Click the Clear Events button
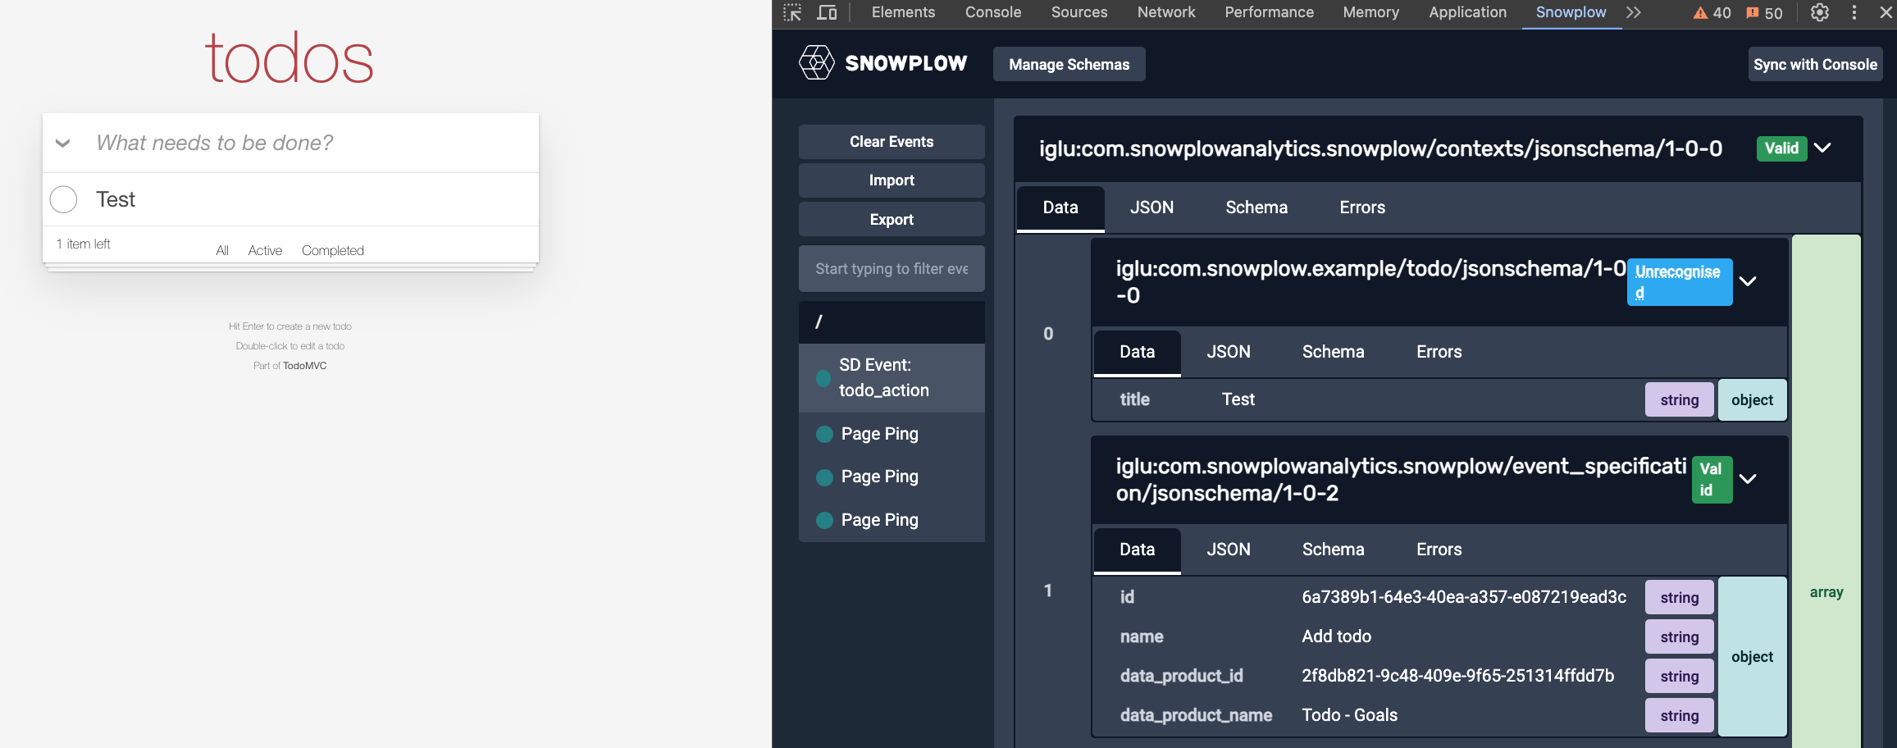 coord(891,142)
